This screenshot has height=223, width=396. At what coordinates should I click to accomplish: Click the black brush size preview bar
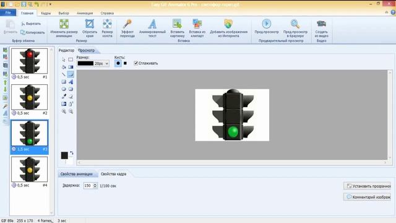tap(85, 63)
